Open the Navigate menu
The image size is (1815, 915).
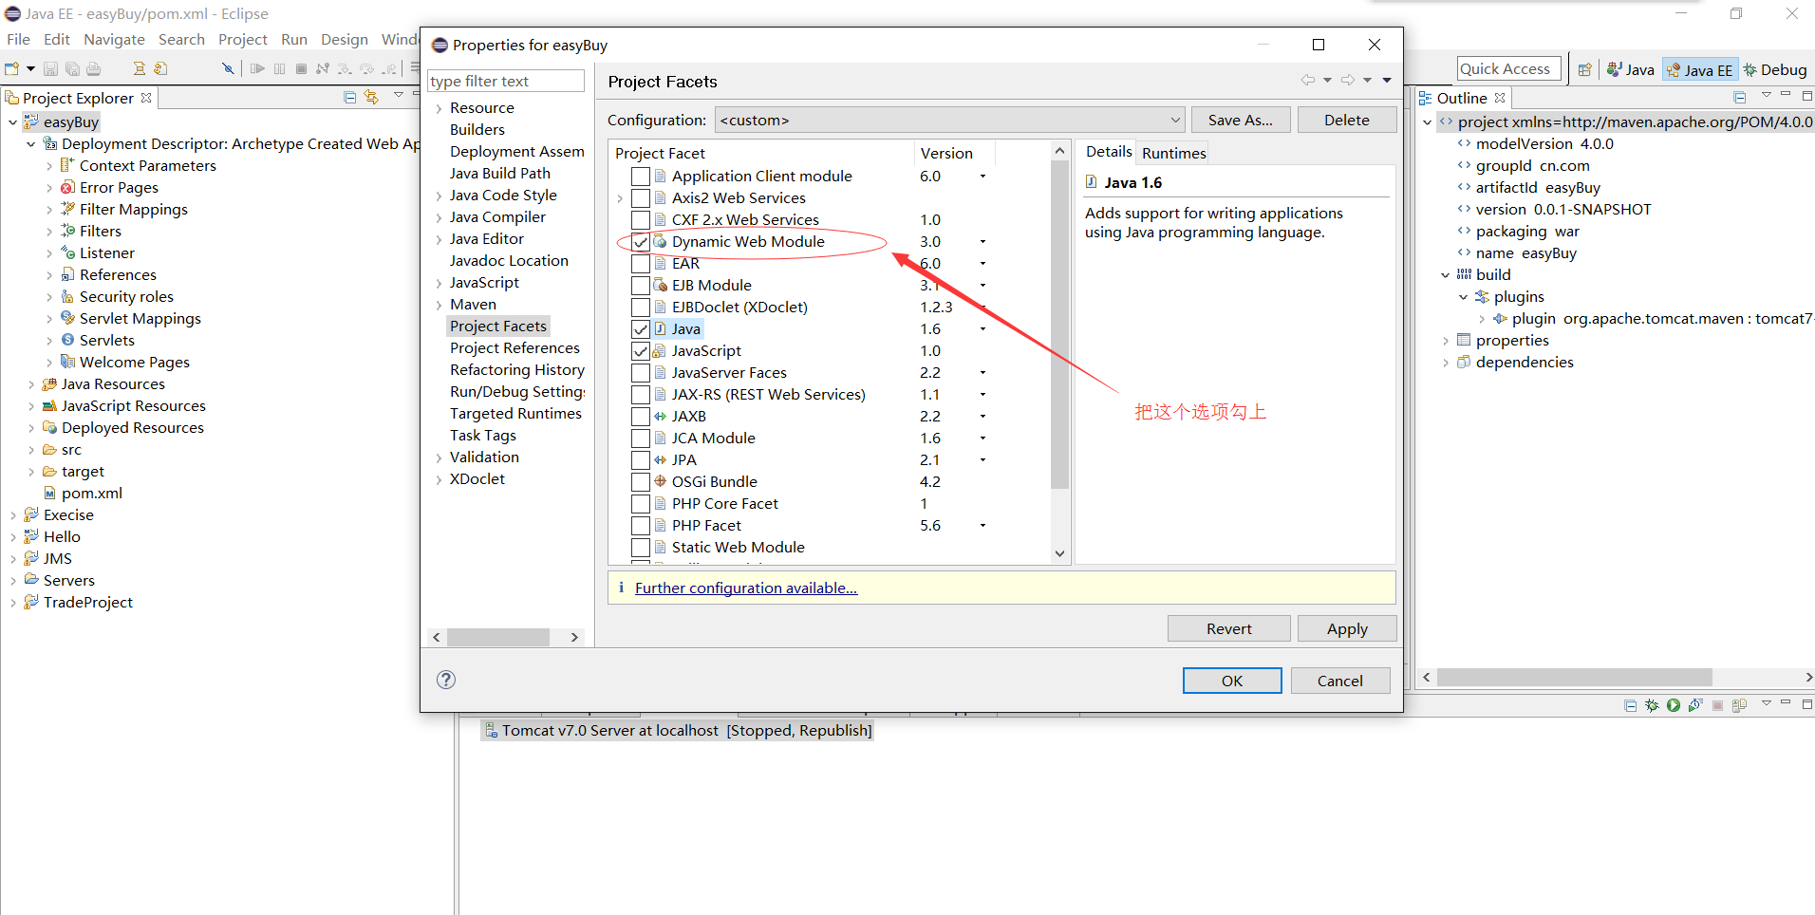coord(114,39)
